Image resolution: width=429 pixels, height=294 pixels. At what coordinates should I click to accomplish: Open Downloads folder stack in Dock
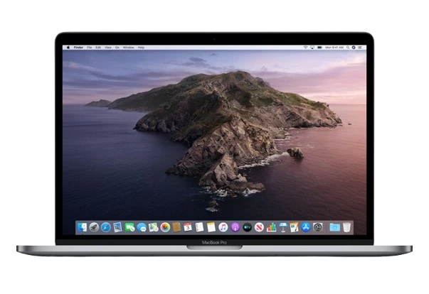pyautogui.click(x=334, y=227)
